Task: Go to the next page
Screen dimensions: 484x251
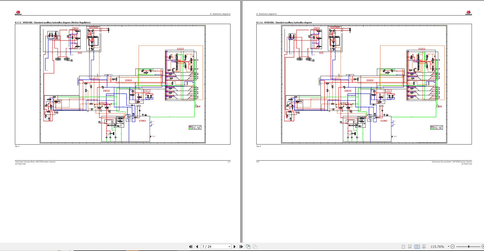Action: pyautogui.click(x=234, y=247)
